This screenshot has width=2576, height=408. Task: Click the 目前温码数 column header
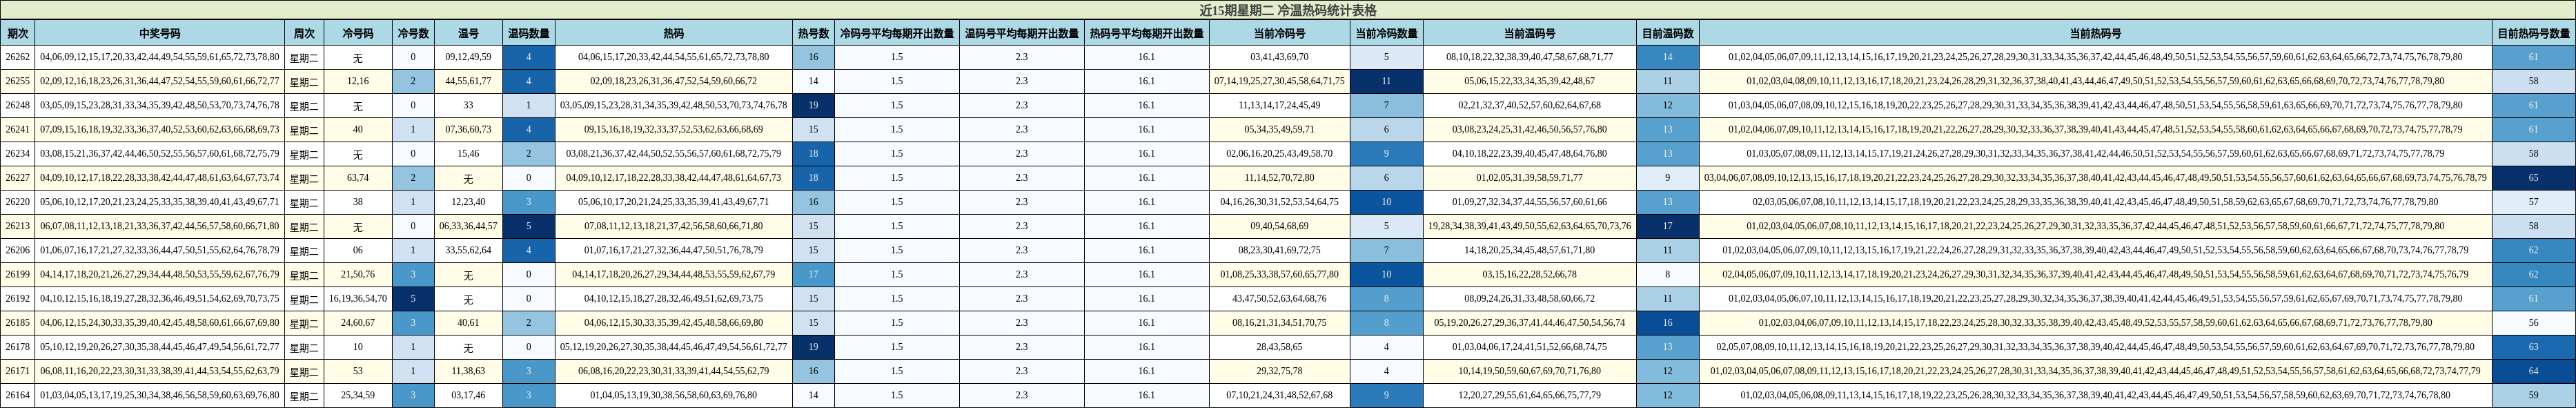coord(1667,33)
